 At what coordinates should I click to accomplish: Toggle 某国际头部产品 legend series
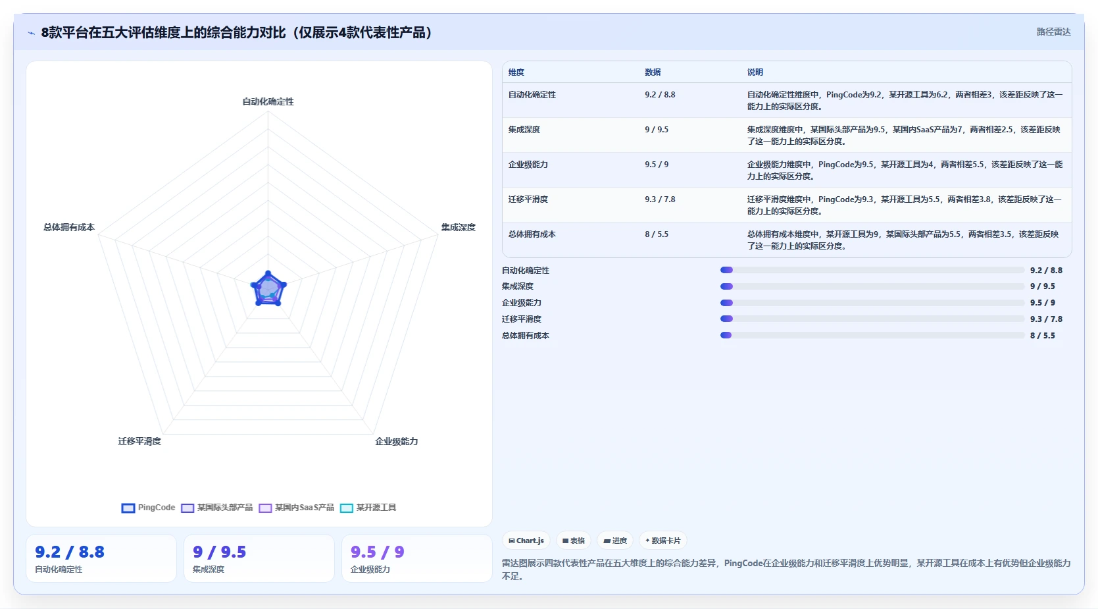point(217,508)
